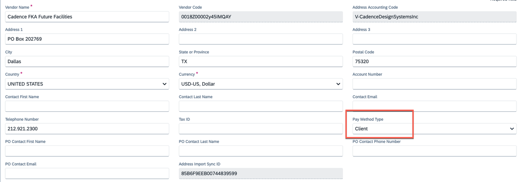Image resolution: width=521 pixels, height=182 pixels.
Task: Open the Country dropdown showing UNITED STATES
Action: point(87,84)
